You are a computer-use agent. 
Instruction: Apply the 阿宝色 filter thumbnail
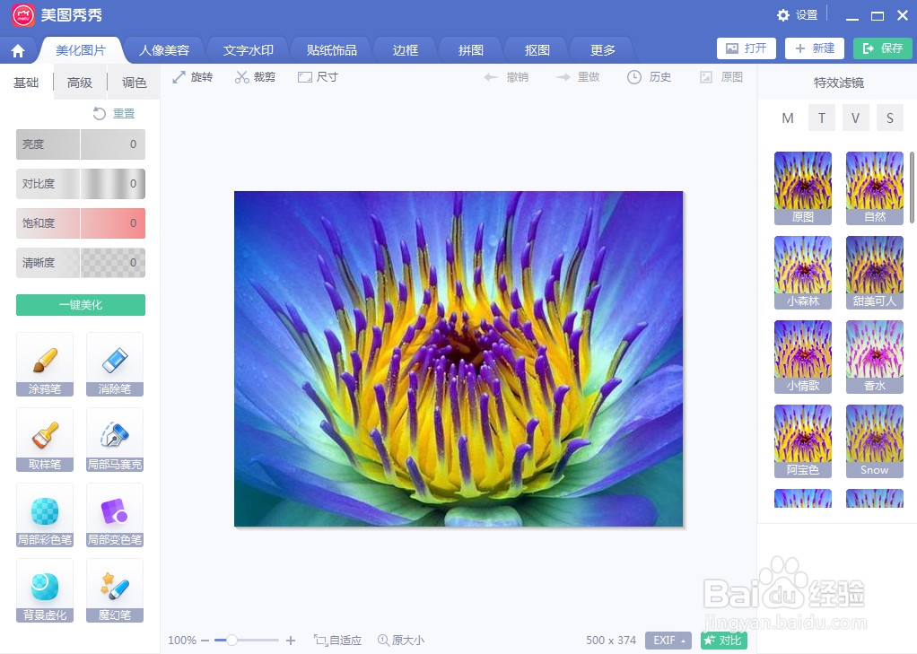(x=802, y=440)
